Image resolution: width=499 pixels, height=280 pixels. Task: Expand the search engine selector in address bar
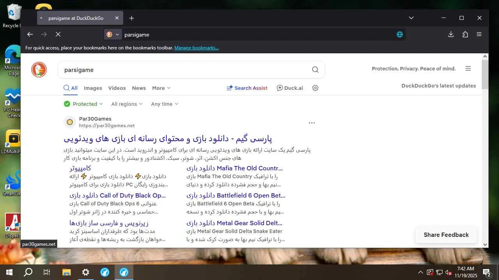pos(113,34)
